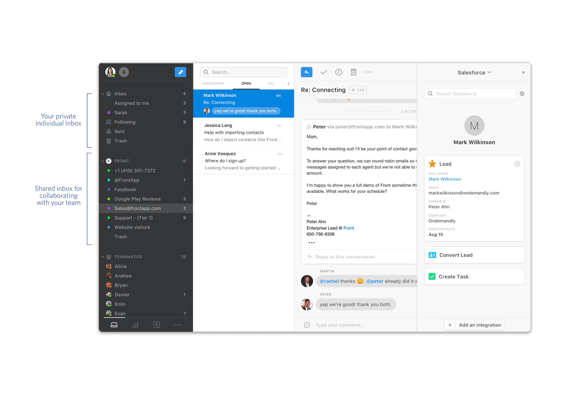Click the sort arrow next to ALL tab

pyautogui.click(x=289, y=83)
